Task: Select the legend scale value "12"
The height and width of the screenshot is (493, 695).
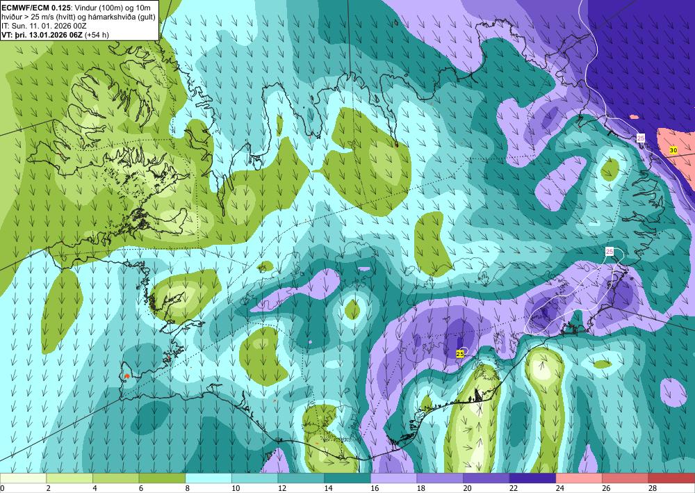Action: [281, 488]
